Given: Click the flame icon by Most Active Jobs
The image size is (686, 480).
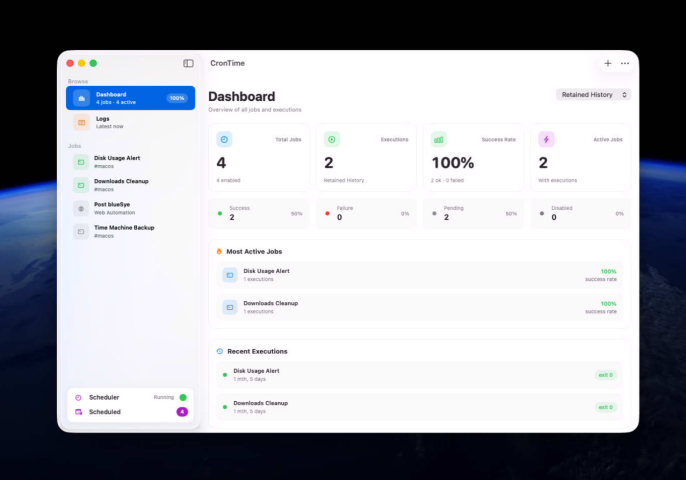Looking at the screenshot, I should (219, 251).
